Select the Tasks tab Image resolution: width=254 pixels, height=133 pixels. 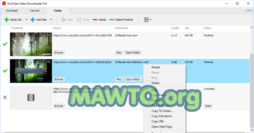[x=58, y=11]
